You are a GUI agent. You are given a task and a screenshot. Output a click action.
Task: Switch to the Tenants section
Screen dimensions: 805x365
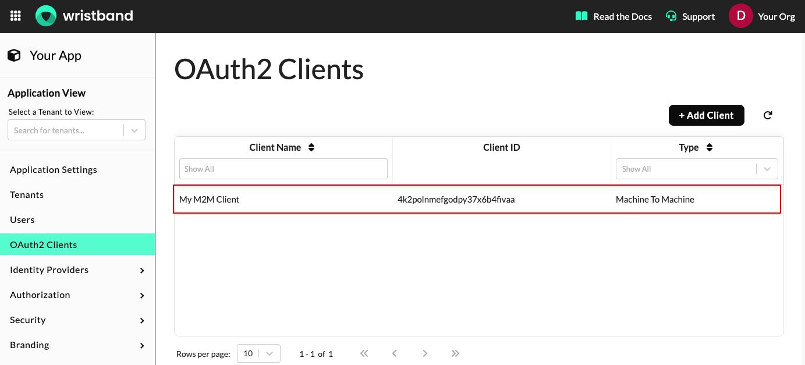pyautogui.click(x=26, y=194)
